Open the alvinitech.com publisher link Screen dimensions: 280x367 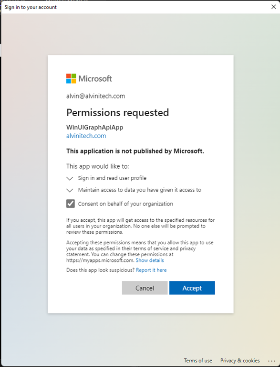(x=86, y=136)
